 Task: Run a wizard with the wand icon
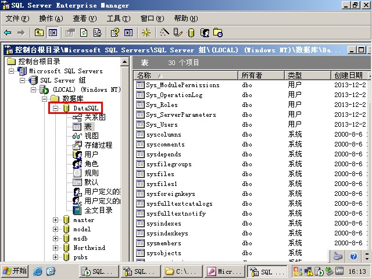[164, 33]
